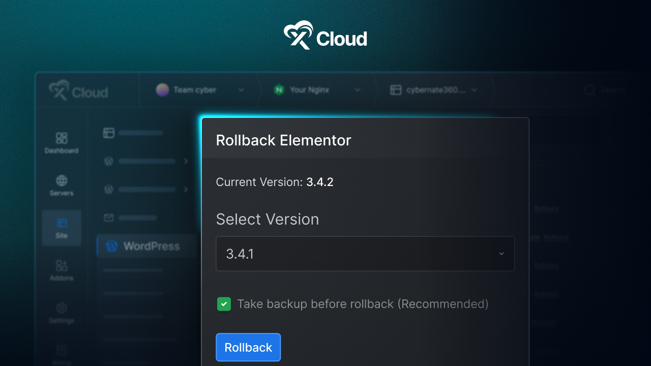
Task: Expand the cybernate360 site dropdown
Action: click(475, 90)
